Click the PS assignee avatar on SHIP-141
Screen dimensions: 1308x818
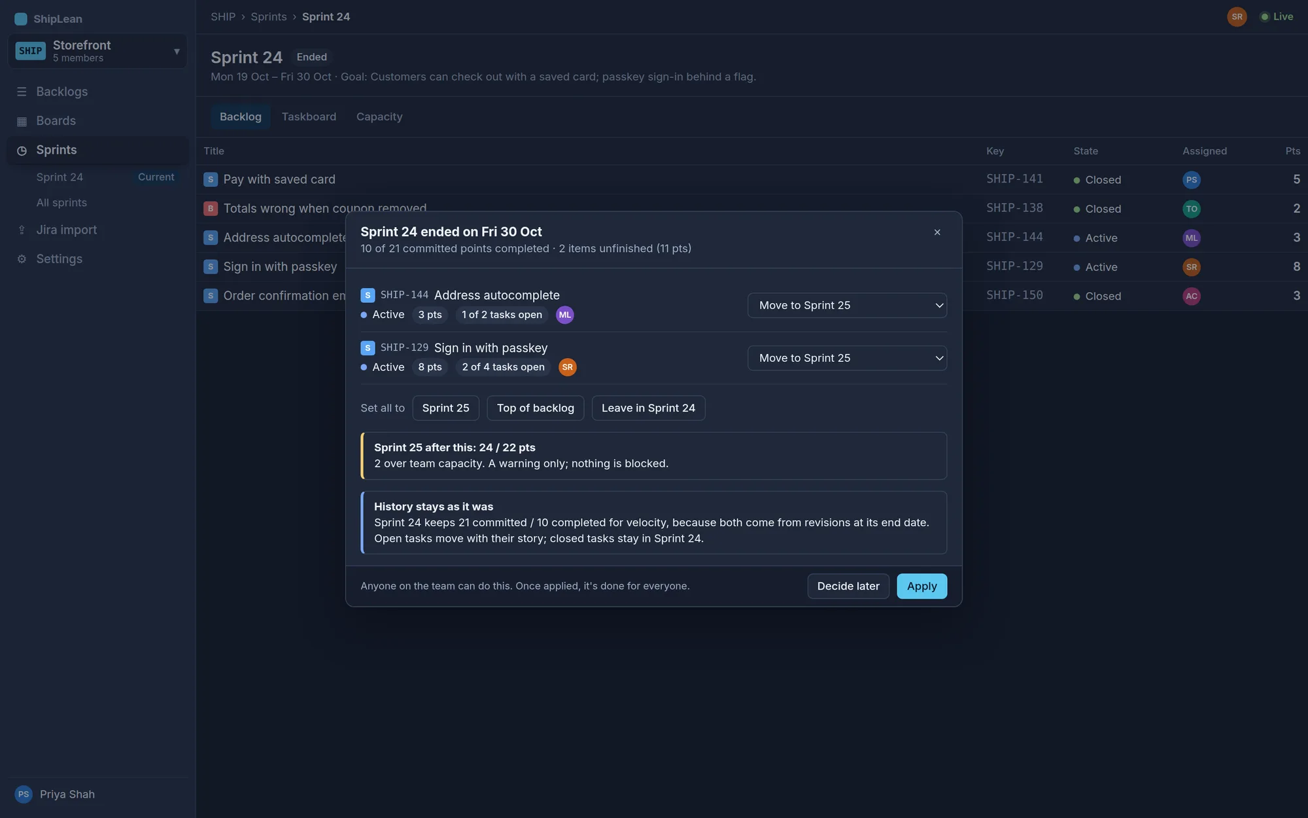coord(1192,180)
